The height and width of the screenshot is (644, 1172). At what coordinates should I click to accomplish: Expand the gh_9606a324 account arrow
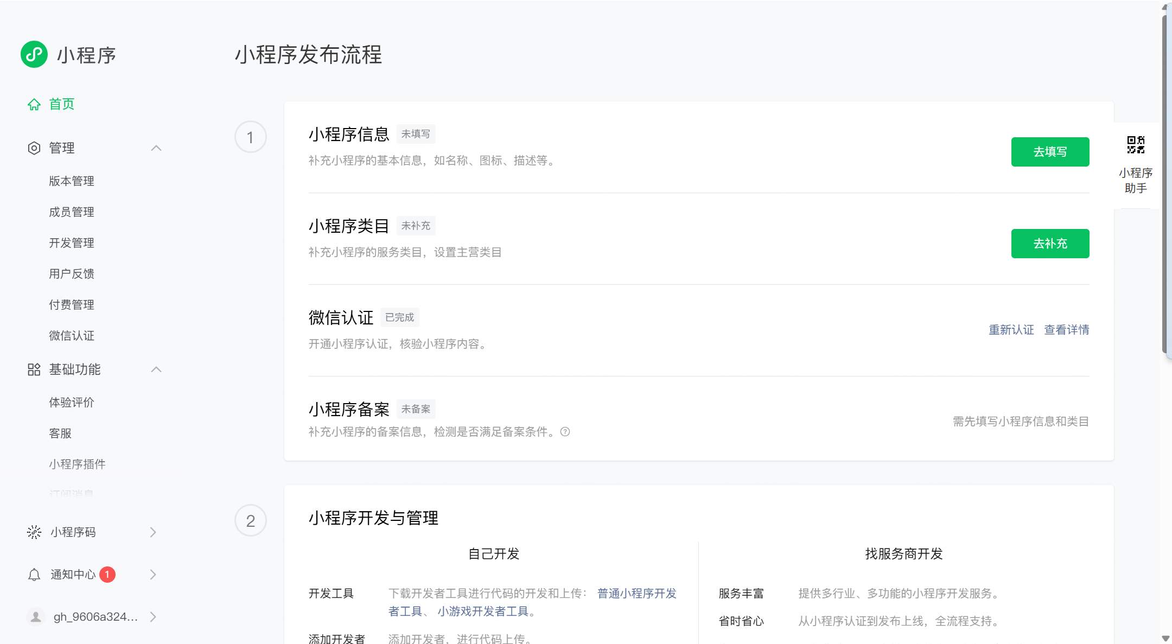(153, 617)
